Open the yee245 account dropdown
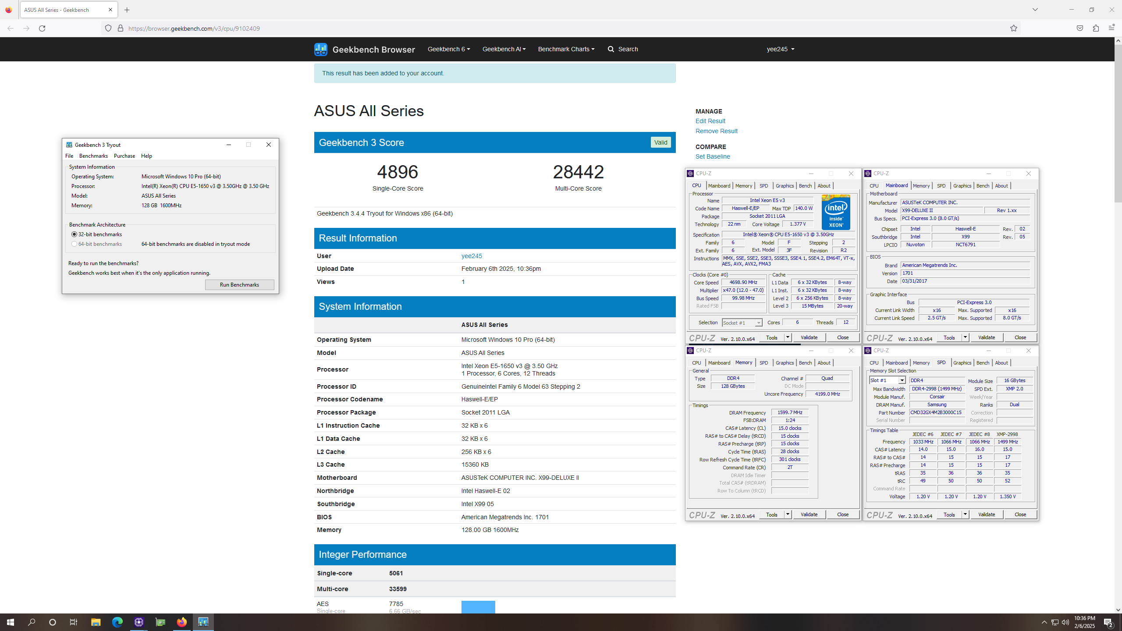The height and width of the screenshot is (631, 1122). [x=781, y=49]
